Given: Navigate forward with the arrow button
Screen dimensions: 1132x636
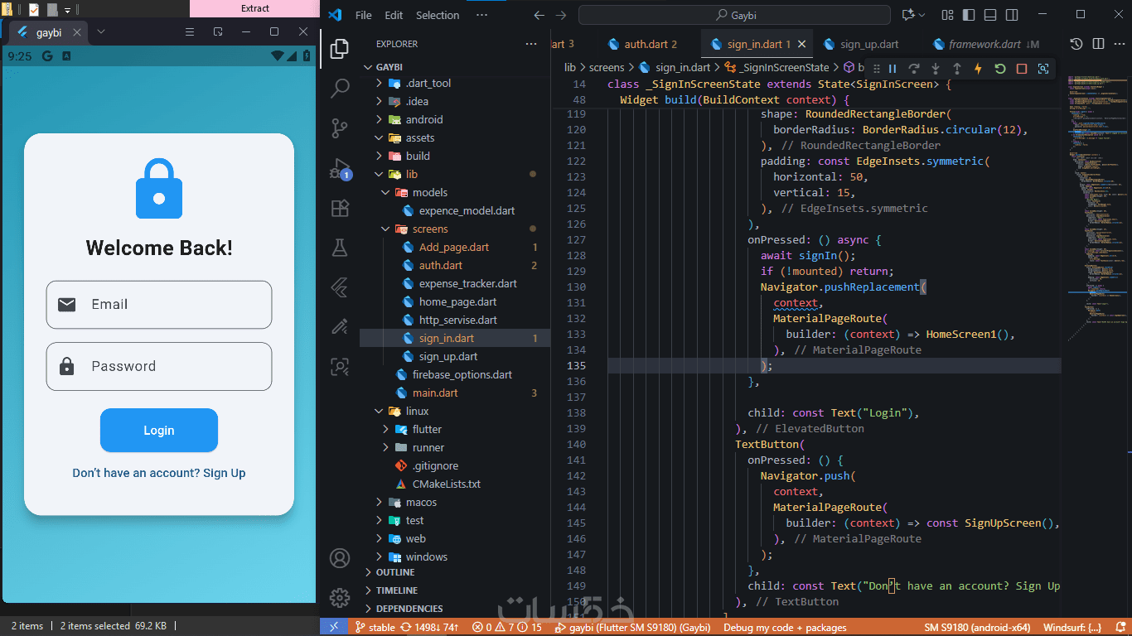Looking at the screenshot, I should click(x=561, y=15).
